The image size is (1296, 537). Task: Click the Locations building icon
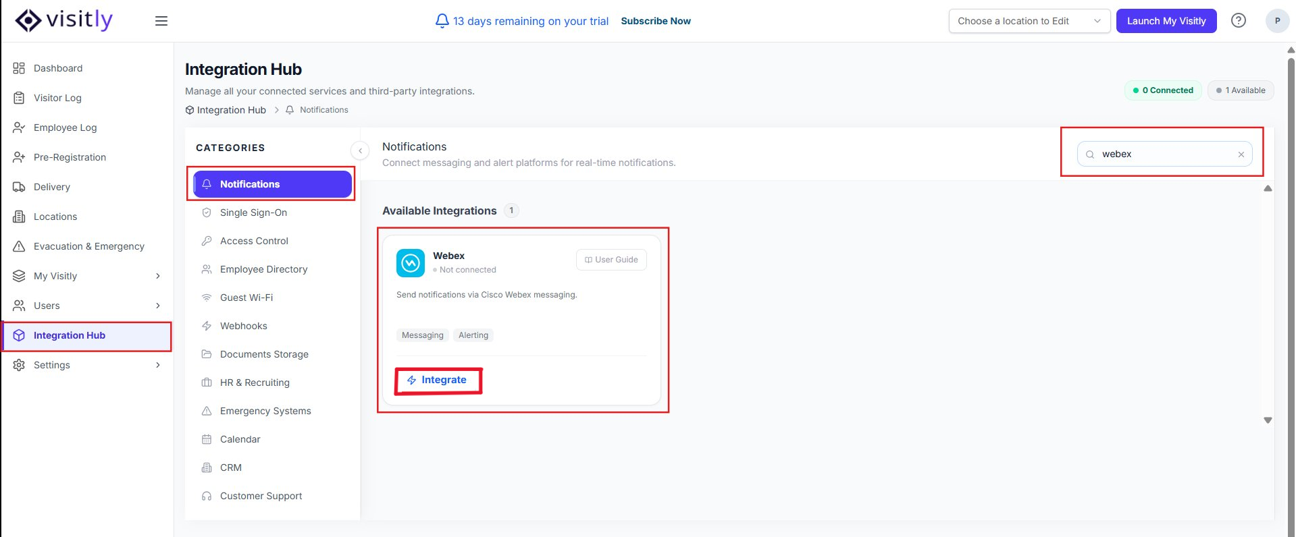[x=19, y=217]
